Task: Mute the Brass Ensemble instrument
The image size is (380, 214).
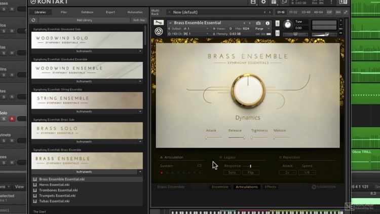Action: click(277, 33)
